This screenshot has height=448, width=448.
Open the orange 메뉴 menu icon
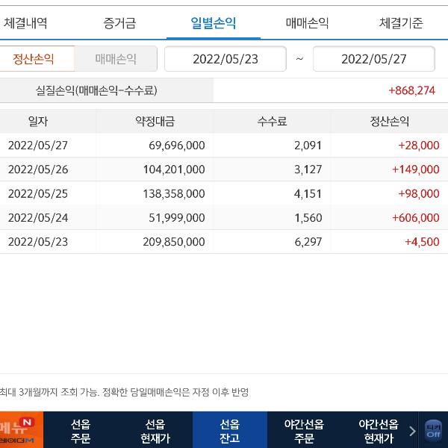[x=21, y=430]
